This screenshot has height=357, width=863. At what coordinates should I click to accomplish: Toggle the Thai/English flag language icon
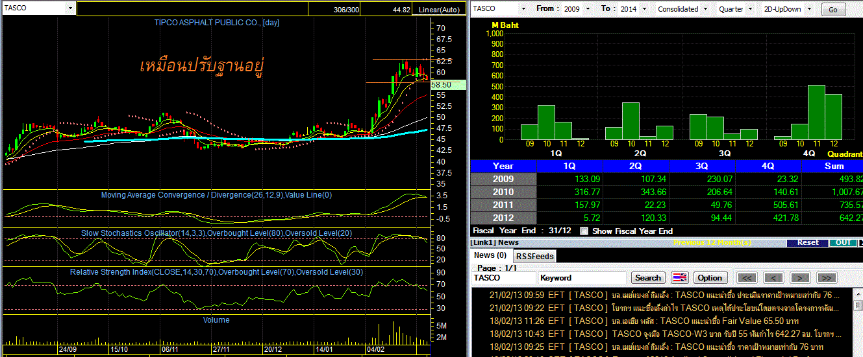coord(679,277)
